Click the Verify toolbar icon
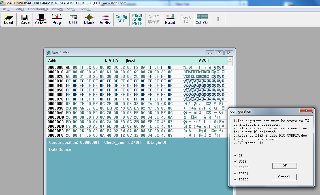The width and height of the screenshot is (320, 195). coord(105,19)
